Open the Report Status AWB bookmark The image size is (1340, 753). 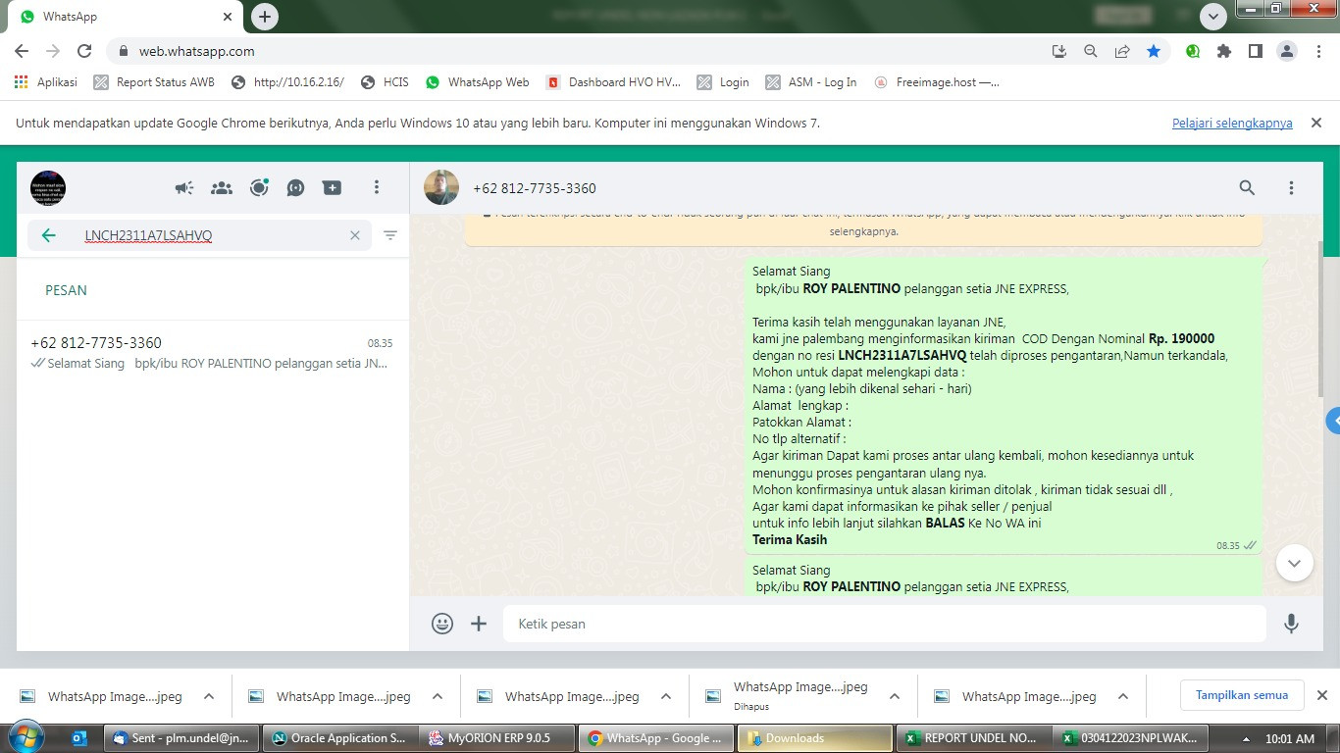pos(154,82)
